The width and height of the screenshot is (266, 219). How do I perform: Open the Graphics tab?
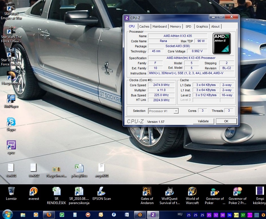(202, 26)
